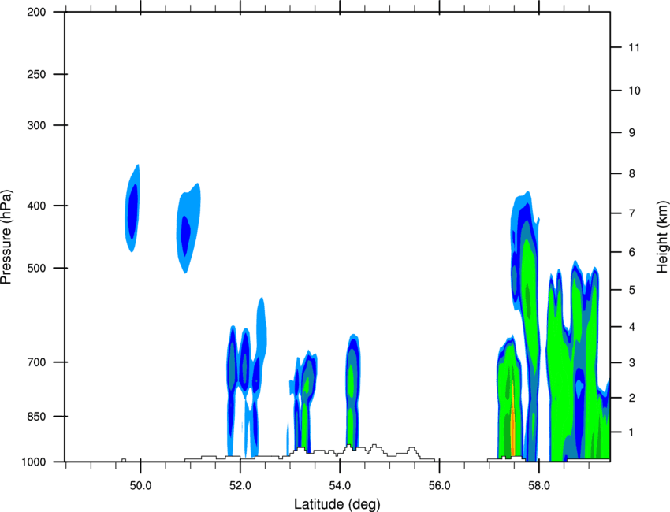Click the 250 pressure tick label
Image resolution: width=670 pixels, height=512 pixels.
(x=37, y=74)
